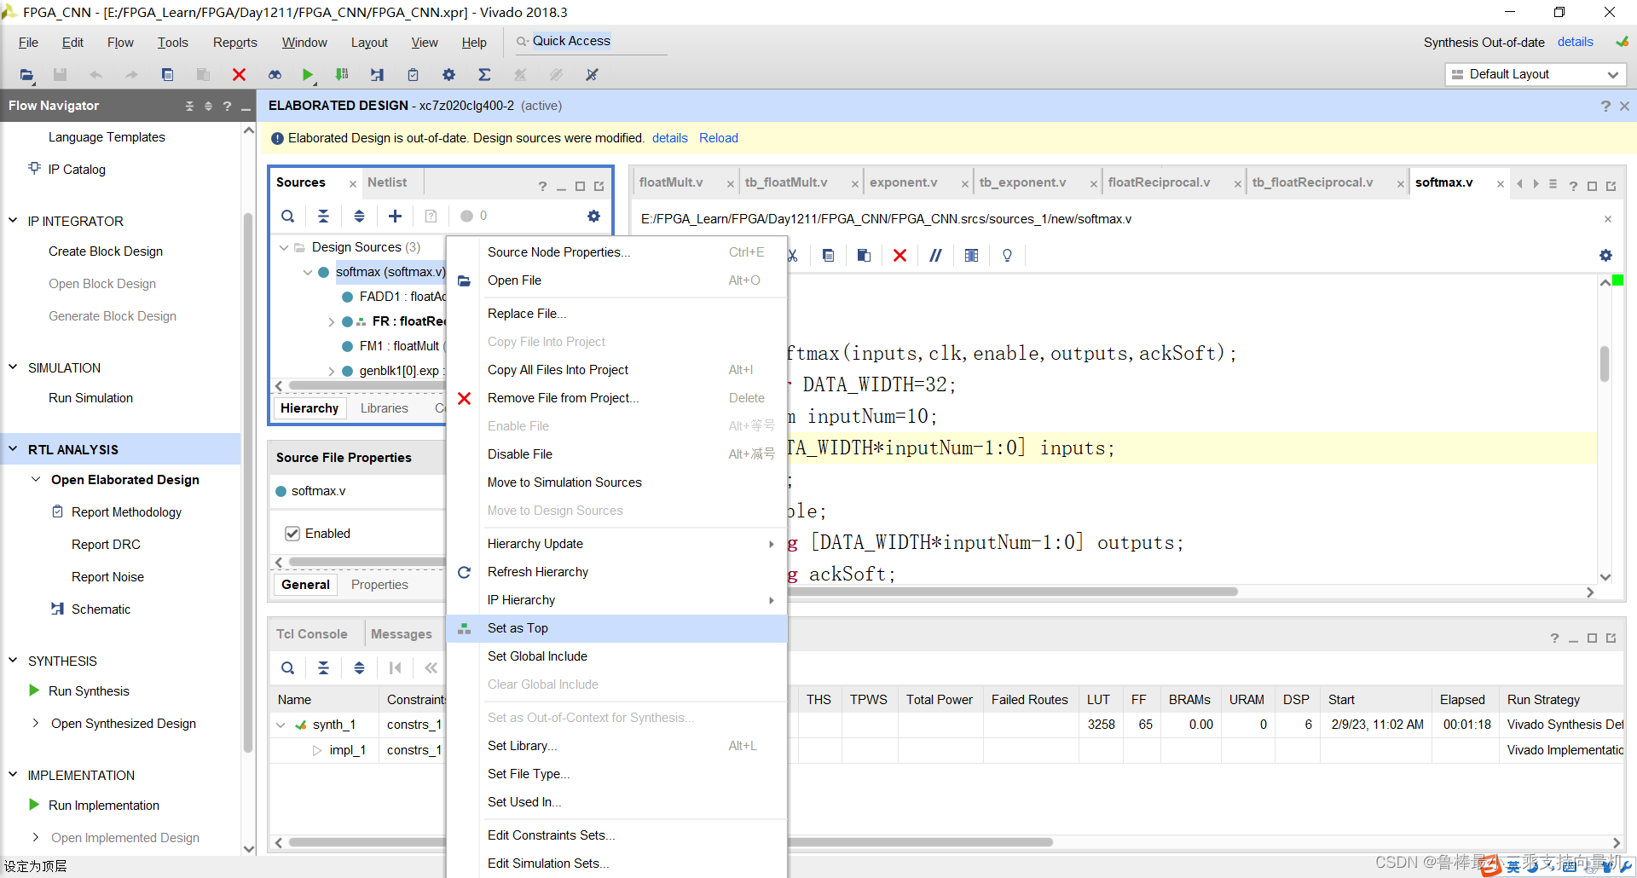
Task: Click the red X delete icon in main toolbar
Action: [239, 75]
